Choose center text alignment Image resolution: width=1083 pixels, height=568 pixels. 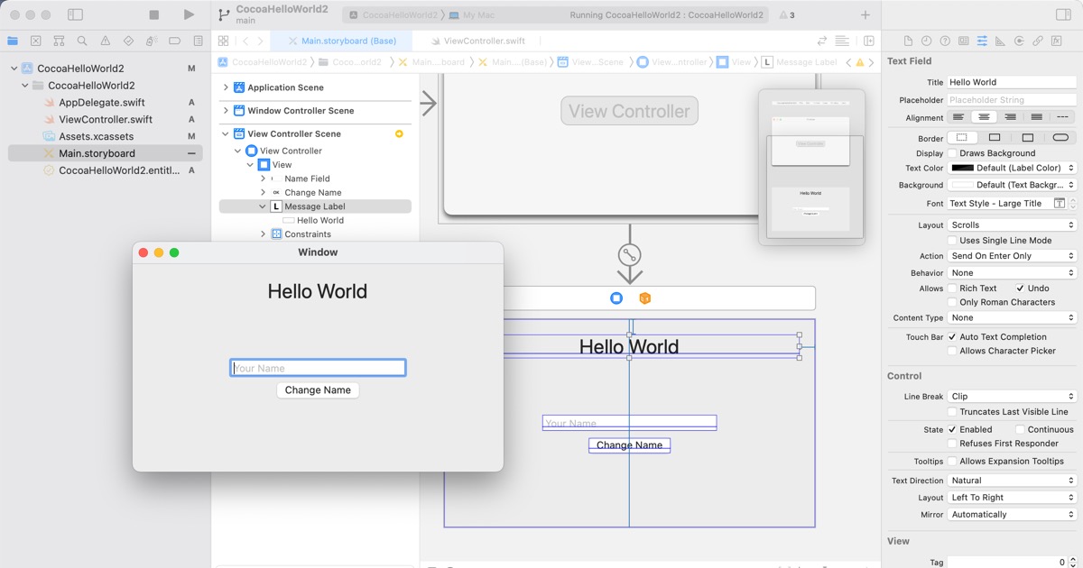[x=984, y=118]
